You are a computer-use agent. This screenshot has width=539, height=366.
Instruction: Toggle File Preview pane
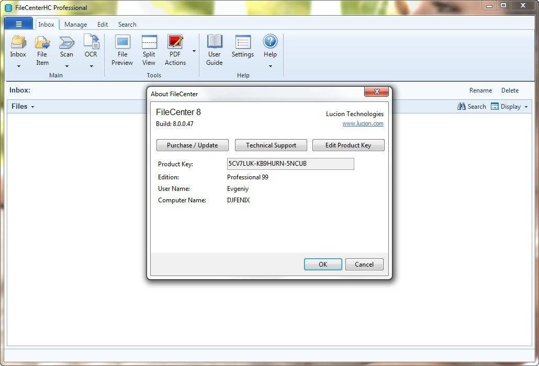122,42
